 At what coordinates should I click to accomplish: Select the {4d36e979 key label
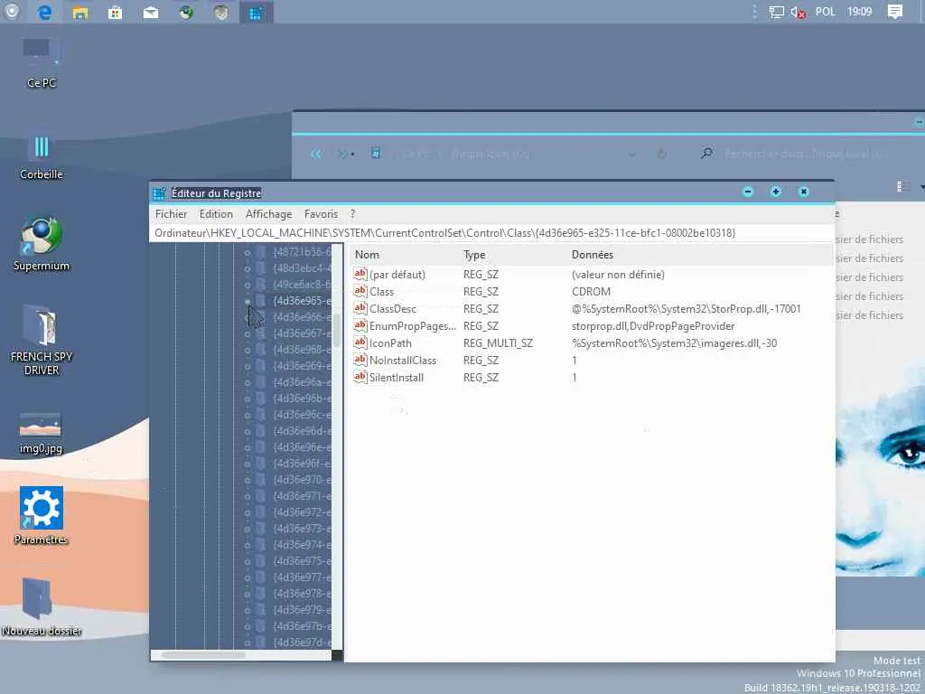point(302,610)
